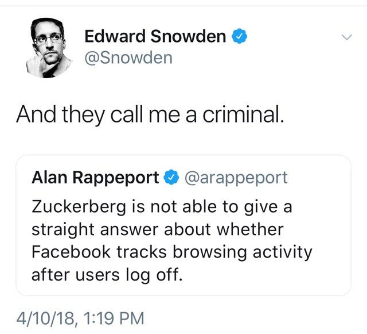Click the word 'Facebook' in the quoted tweet
The height and width of the screenshot is (334, 367).
pyautogui.click(x=71, y=252)
